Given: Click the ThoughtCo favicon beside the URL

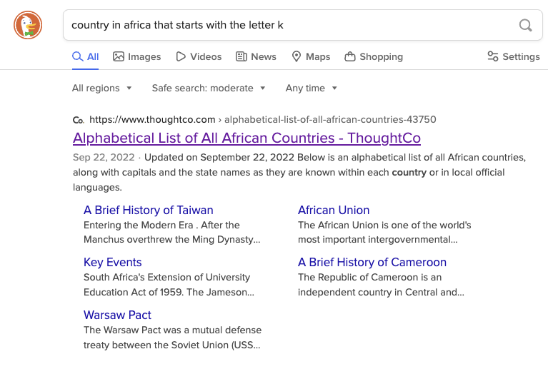Looking at the screenshot, I should tap(79, 120).
